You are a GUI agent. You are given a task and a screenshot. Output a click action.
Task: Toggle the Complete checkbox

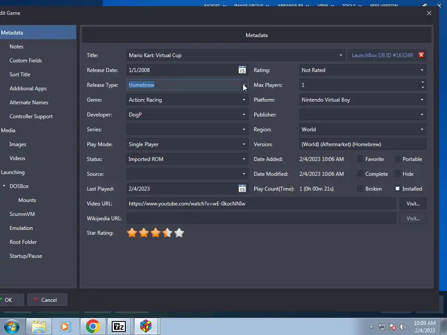pyautogui.click(x=360, y=174)
